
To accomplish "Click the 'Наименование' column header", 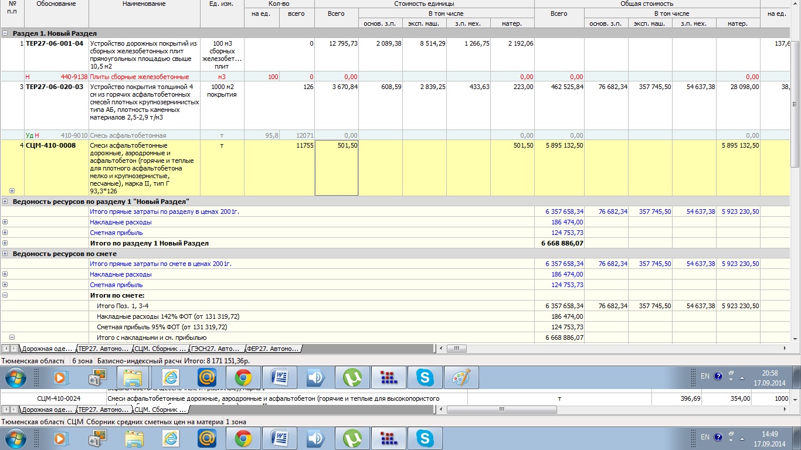I will (144, 4).
